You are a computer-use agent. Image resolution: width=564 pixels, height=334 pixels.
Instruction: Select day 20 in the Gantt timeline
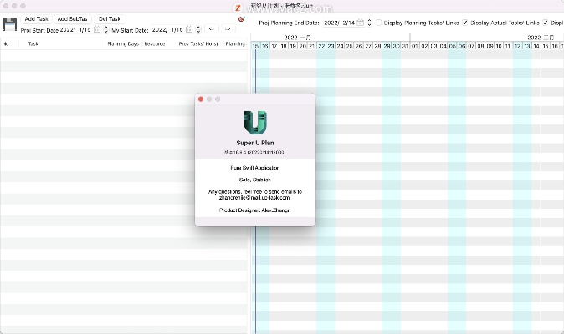click(x=303, y=46)
